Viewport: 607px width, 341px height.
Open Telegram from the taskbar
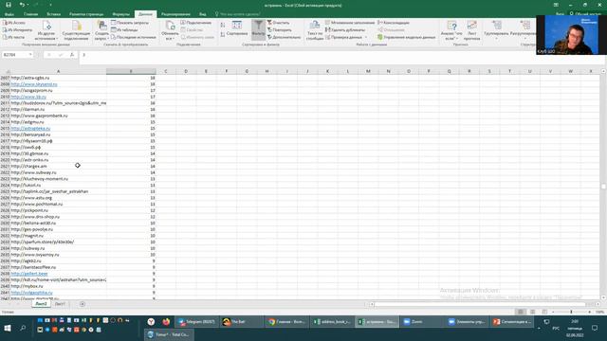coord(196,322)
